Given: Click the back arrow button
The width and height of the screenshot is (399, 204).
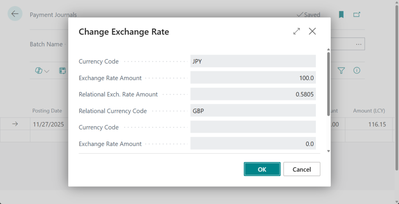Looking at the screenshot, I should coord(15,14).
